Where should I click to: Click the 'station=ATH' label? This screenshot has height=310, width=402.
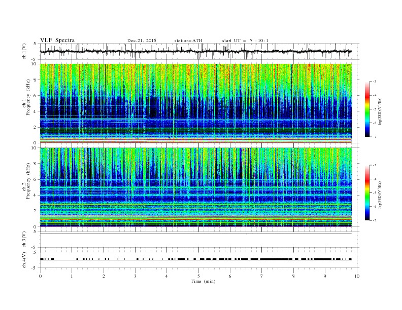coord(188,41)
